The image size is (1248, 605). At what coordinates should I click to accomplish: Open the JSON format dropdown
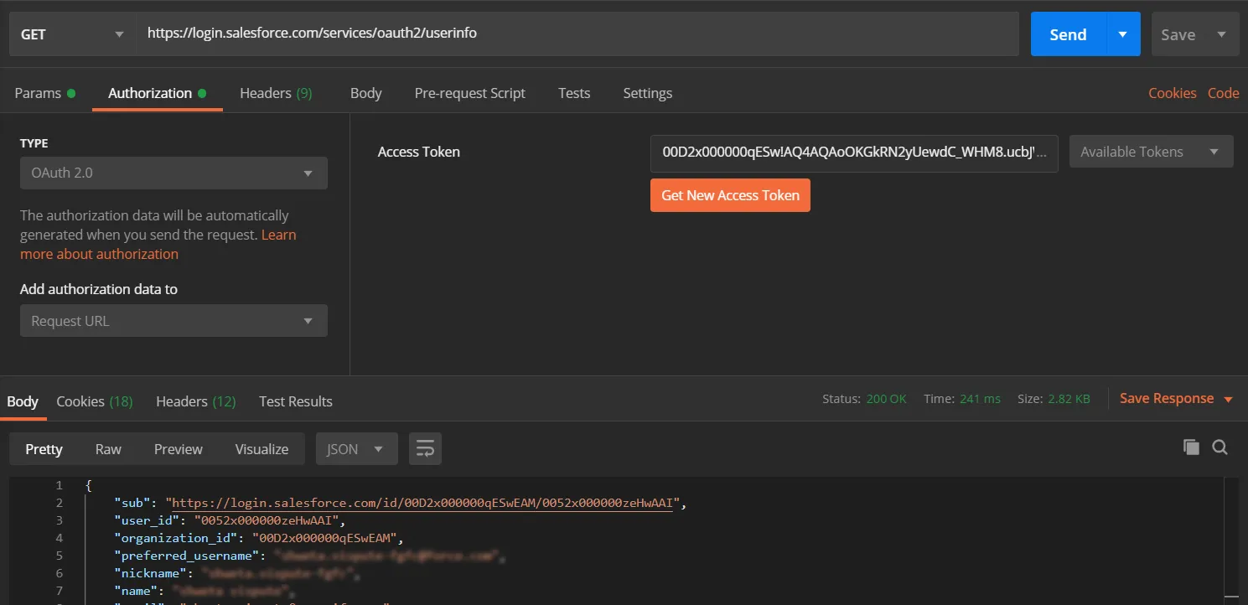(356, 449)
